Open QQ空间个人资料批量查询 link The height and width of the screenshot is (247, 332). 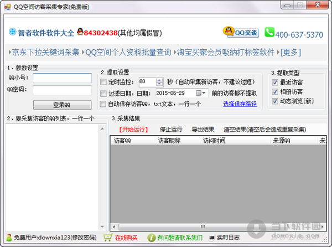(128, 52)
